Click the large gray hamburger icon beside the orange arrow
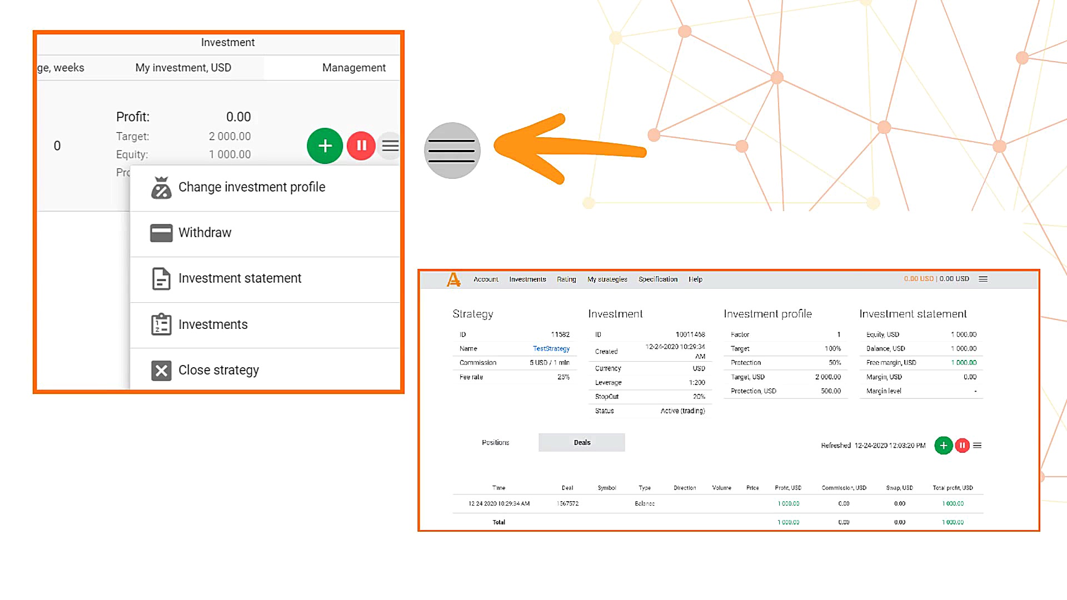 pos(452,151)
